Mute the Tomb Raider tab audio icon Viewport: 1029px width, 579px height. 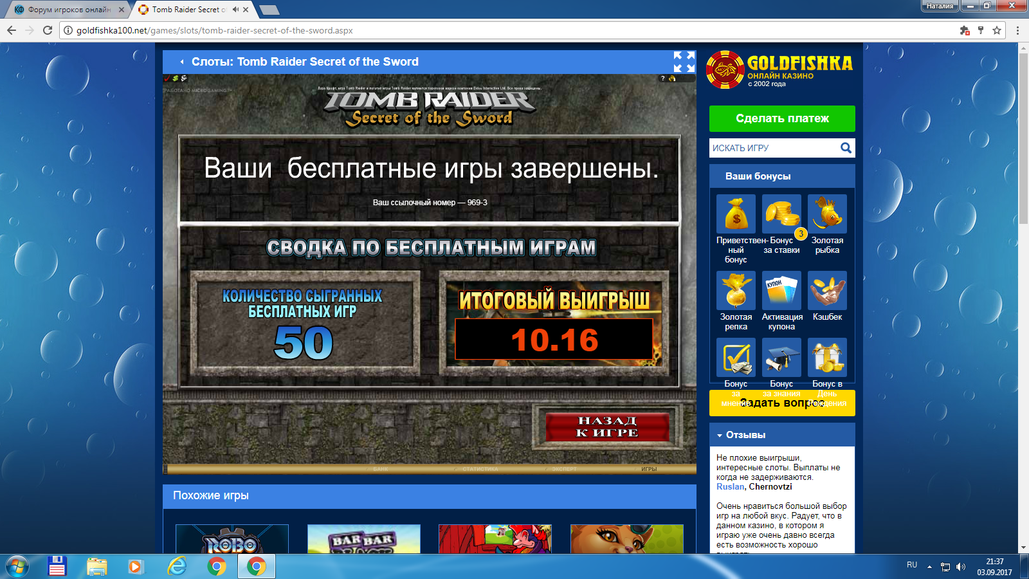click(235, 10)
